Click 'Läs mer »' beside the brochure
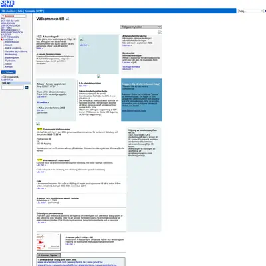This screenshot has width=266, height=266. [x=70, y=244]
